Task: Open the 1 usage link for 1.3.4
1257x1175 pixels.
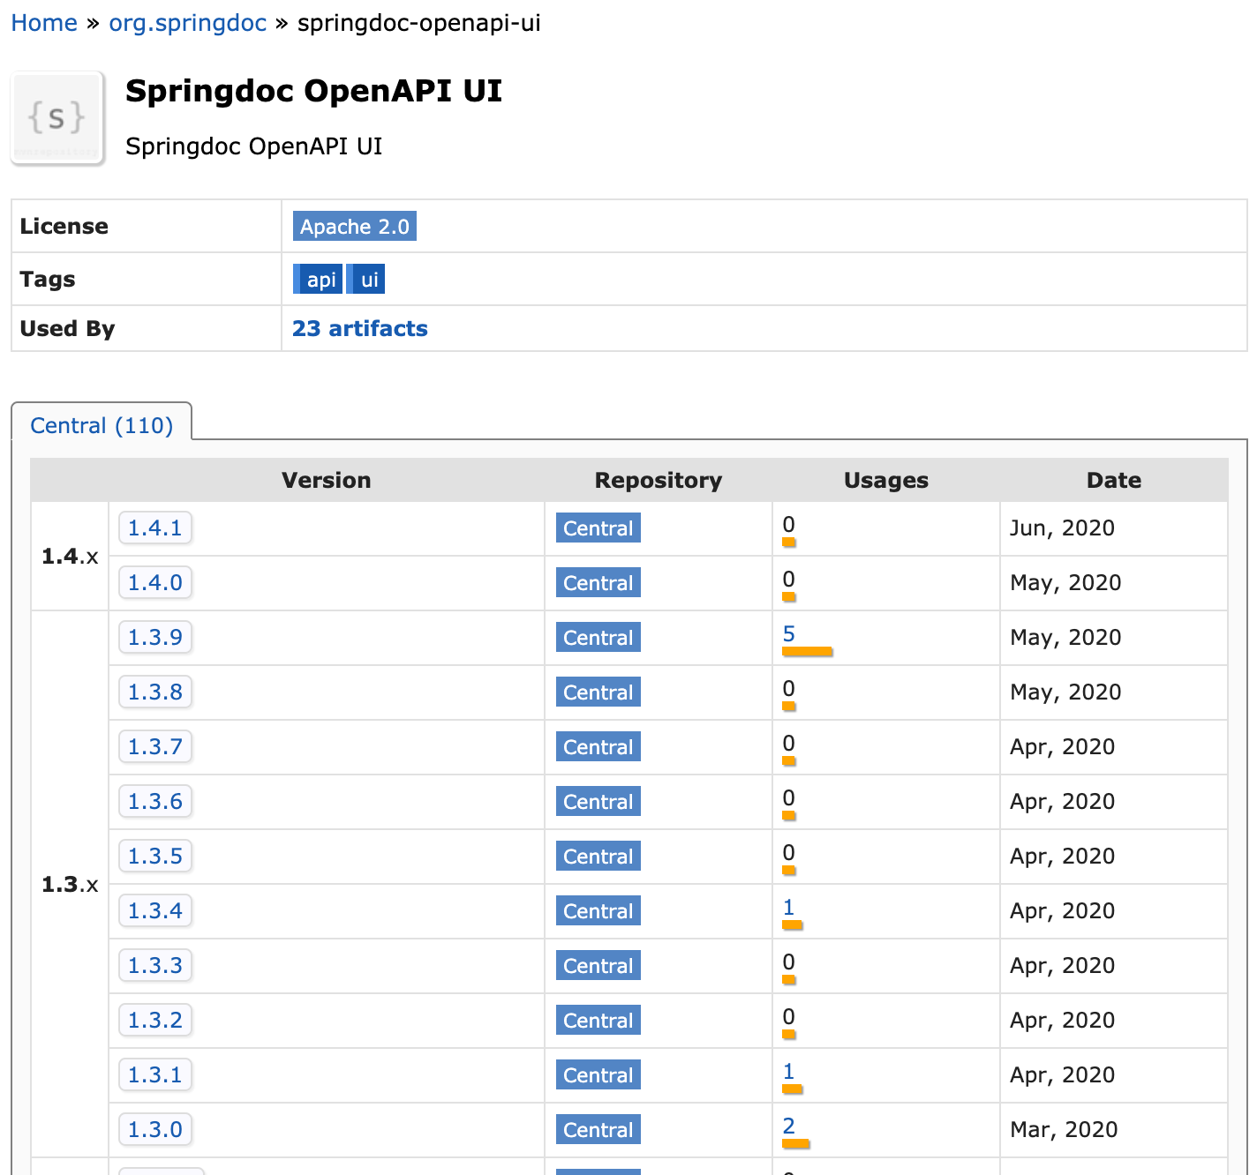Action: pyautogui.click(x=789, y=908)
